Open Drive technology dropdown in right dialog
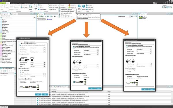 [x=151, y=64]
